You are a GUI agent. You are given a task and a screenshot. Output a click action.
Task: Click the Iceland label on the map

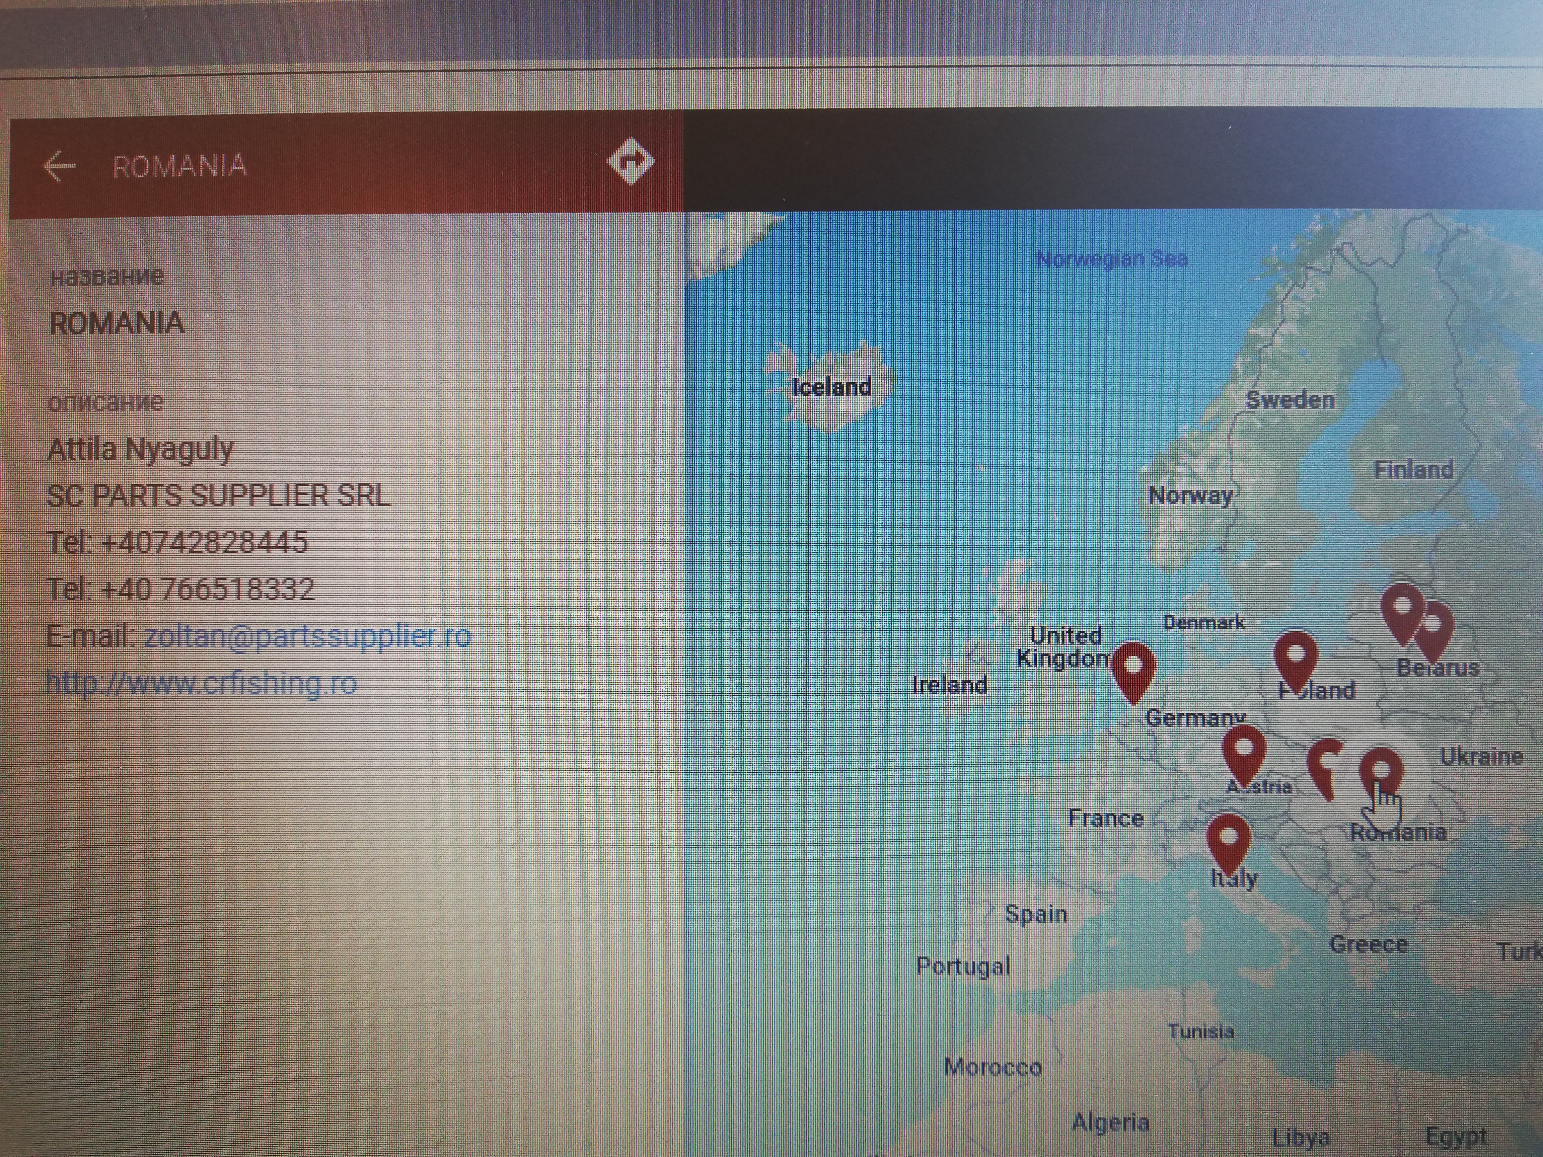[x=832, y=387]
